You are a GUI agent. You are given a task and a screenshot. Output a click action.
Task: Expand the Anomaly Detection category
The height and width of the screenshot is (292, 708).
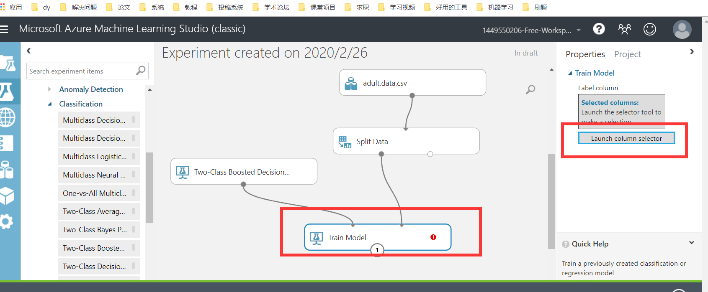(x=49, y=89)
